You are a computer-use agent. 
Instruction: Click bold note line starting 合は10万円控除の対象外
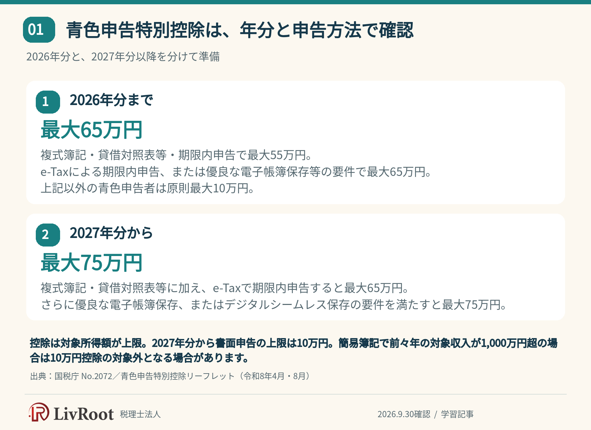click(140, 358)
